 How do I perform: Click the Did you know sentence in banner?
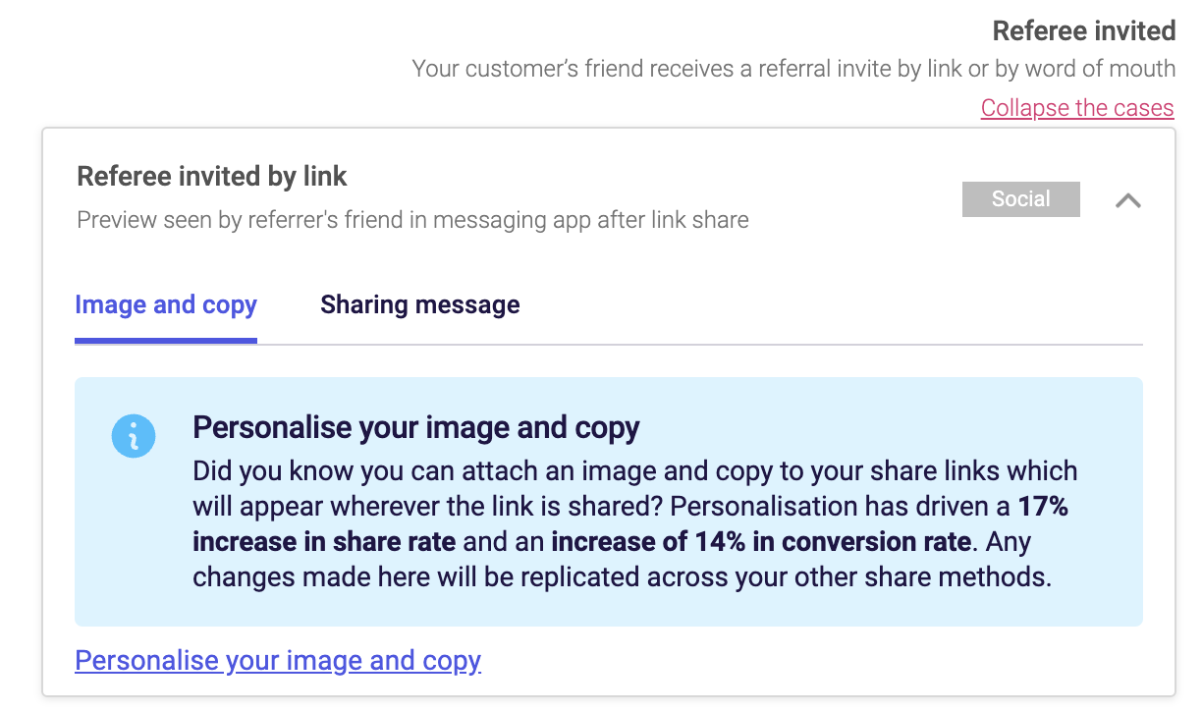click(x=634, y=488)
